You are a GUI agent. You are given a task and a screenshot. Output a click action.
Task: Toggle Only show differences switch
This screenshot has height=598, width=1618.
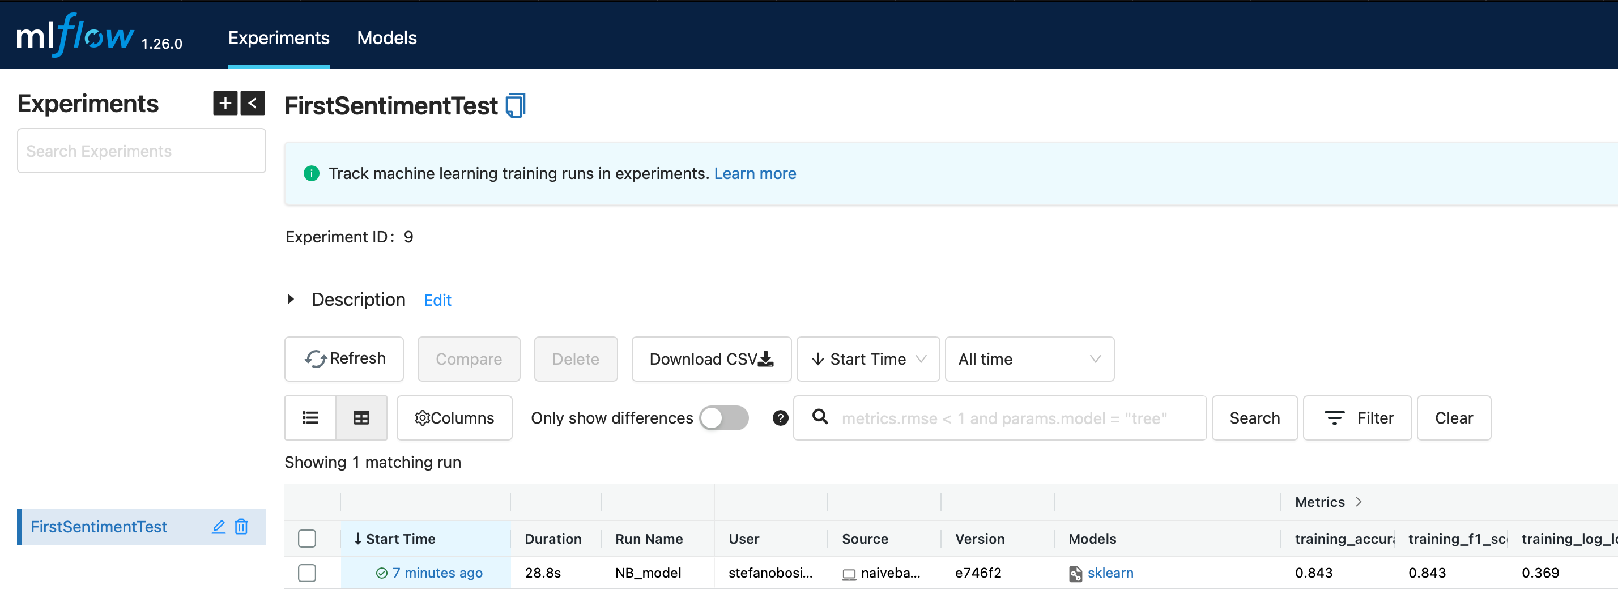[x=724, y=418]
